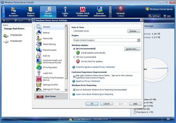The width and height of the screenshot is (176, 123).
Task: Select Hardware Health and Performance Monitor
Action: click(x=50, y=61)
